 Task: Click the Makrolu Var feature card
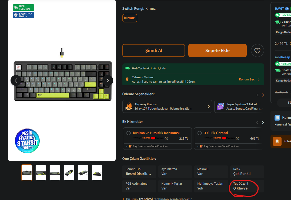tap(211, 172)
